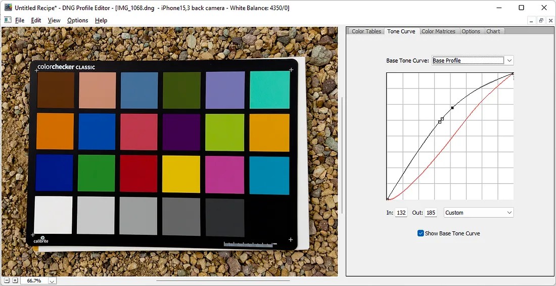Click the bluish green turquoise patch

click(x=269, y=90)
